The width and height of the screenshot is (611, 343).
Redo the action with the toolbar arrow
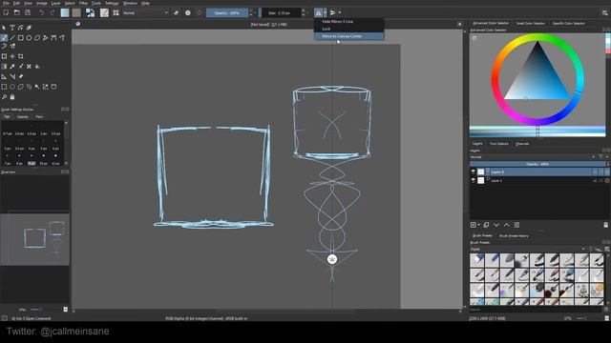tap(53, 12)
